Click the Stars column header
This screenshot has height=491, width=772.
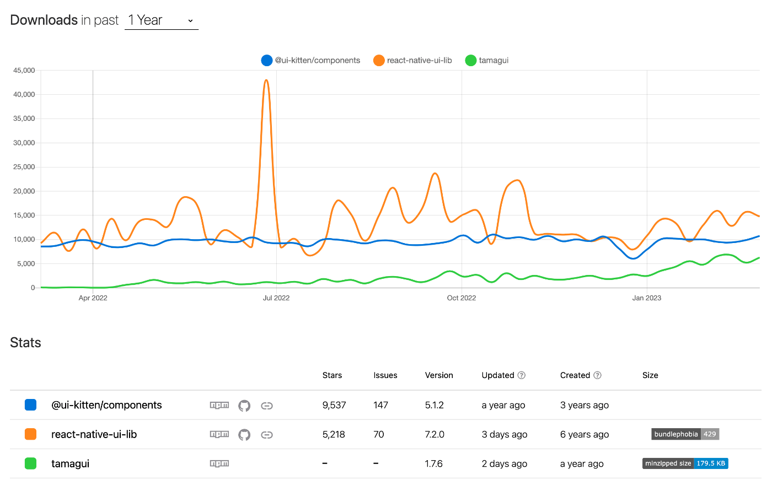[x=332, y=375]
